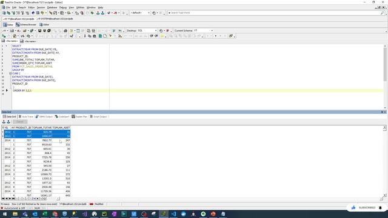Click the TOPLAM_TUTAR column header
The image size is (388, 218).
coord(42,128)
